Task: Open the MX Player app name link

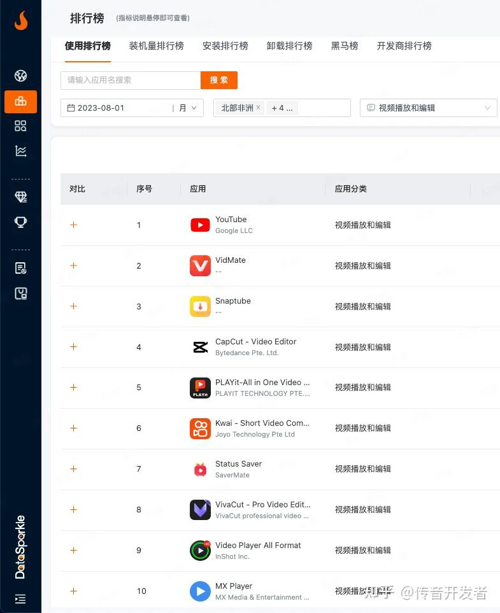Action: 234,586
